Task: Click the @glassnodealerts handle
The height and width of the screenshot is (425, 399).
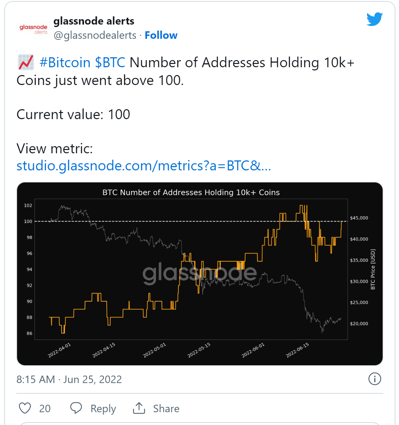Action: [95, 35]
